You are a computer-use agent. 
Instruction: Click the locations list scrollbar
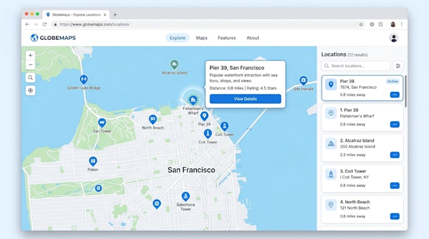pos(406,91)
